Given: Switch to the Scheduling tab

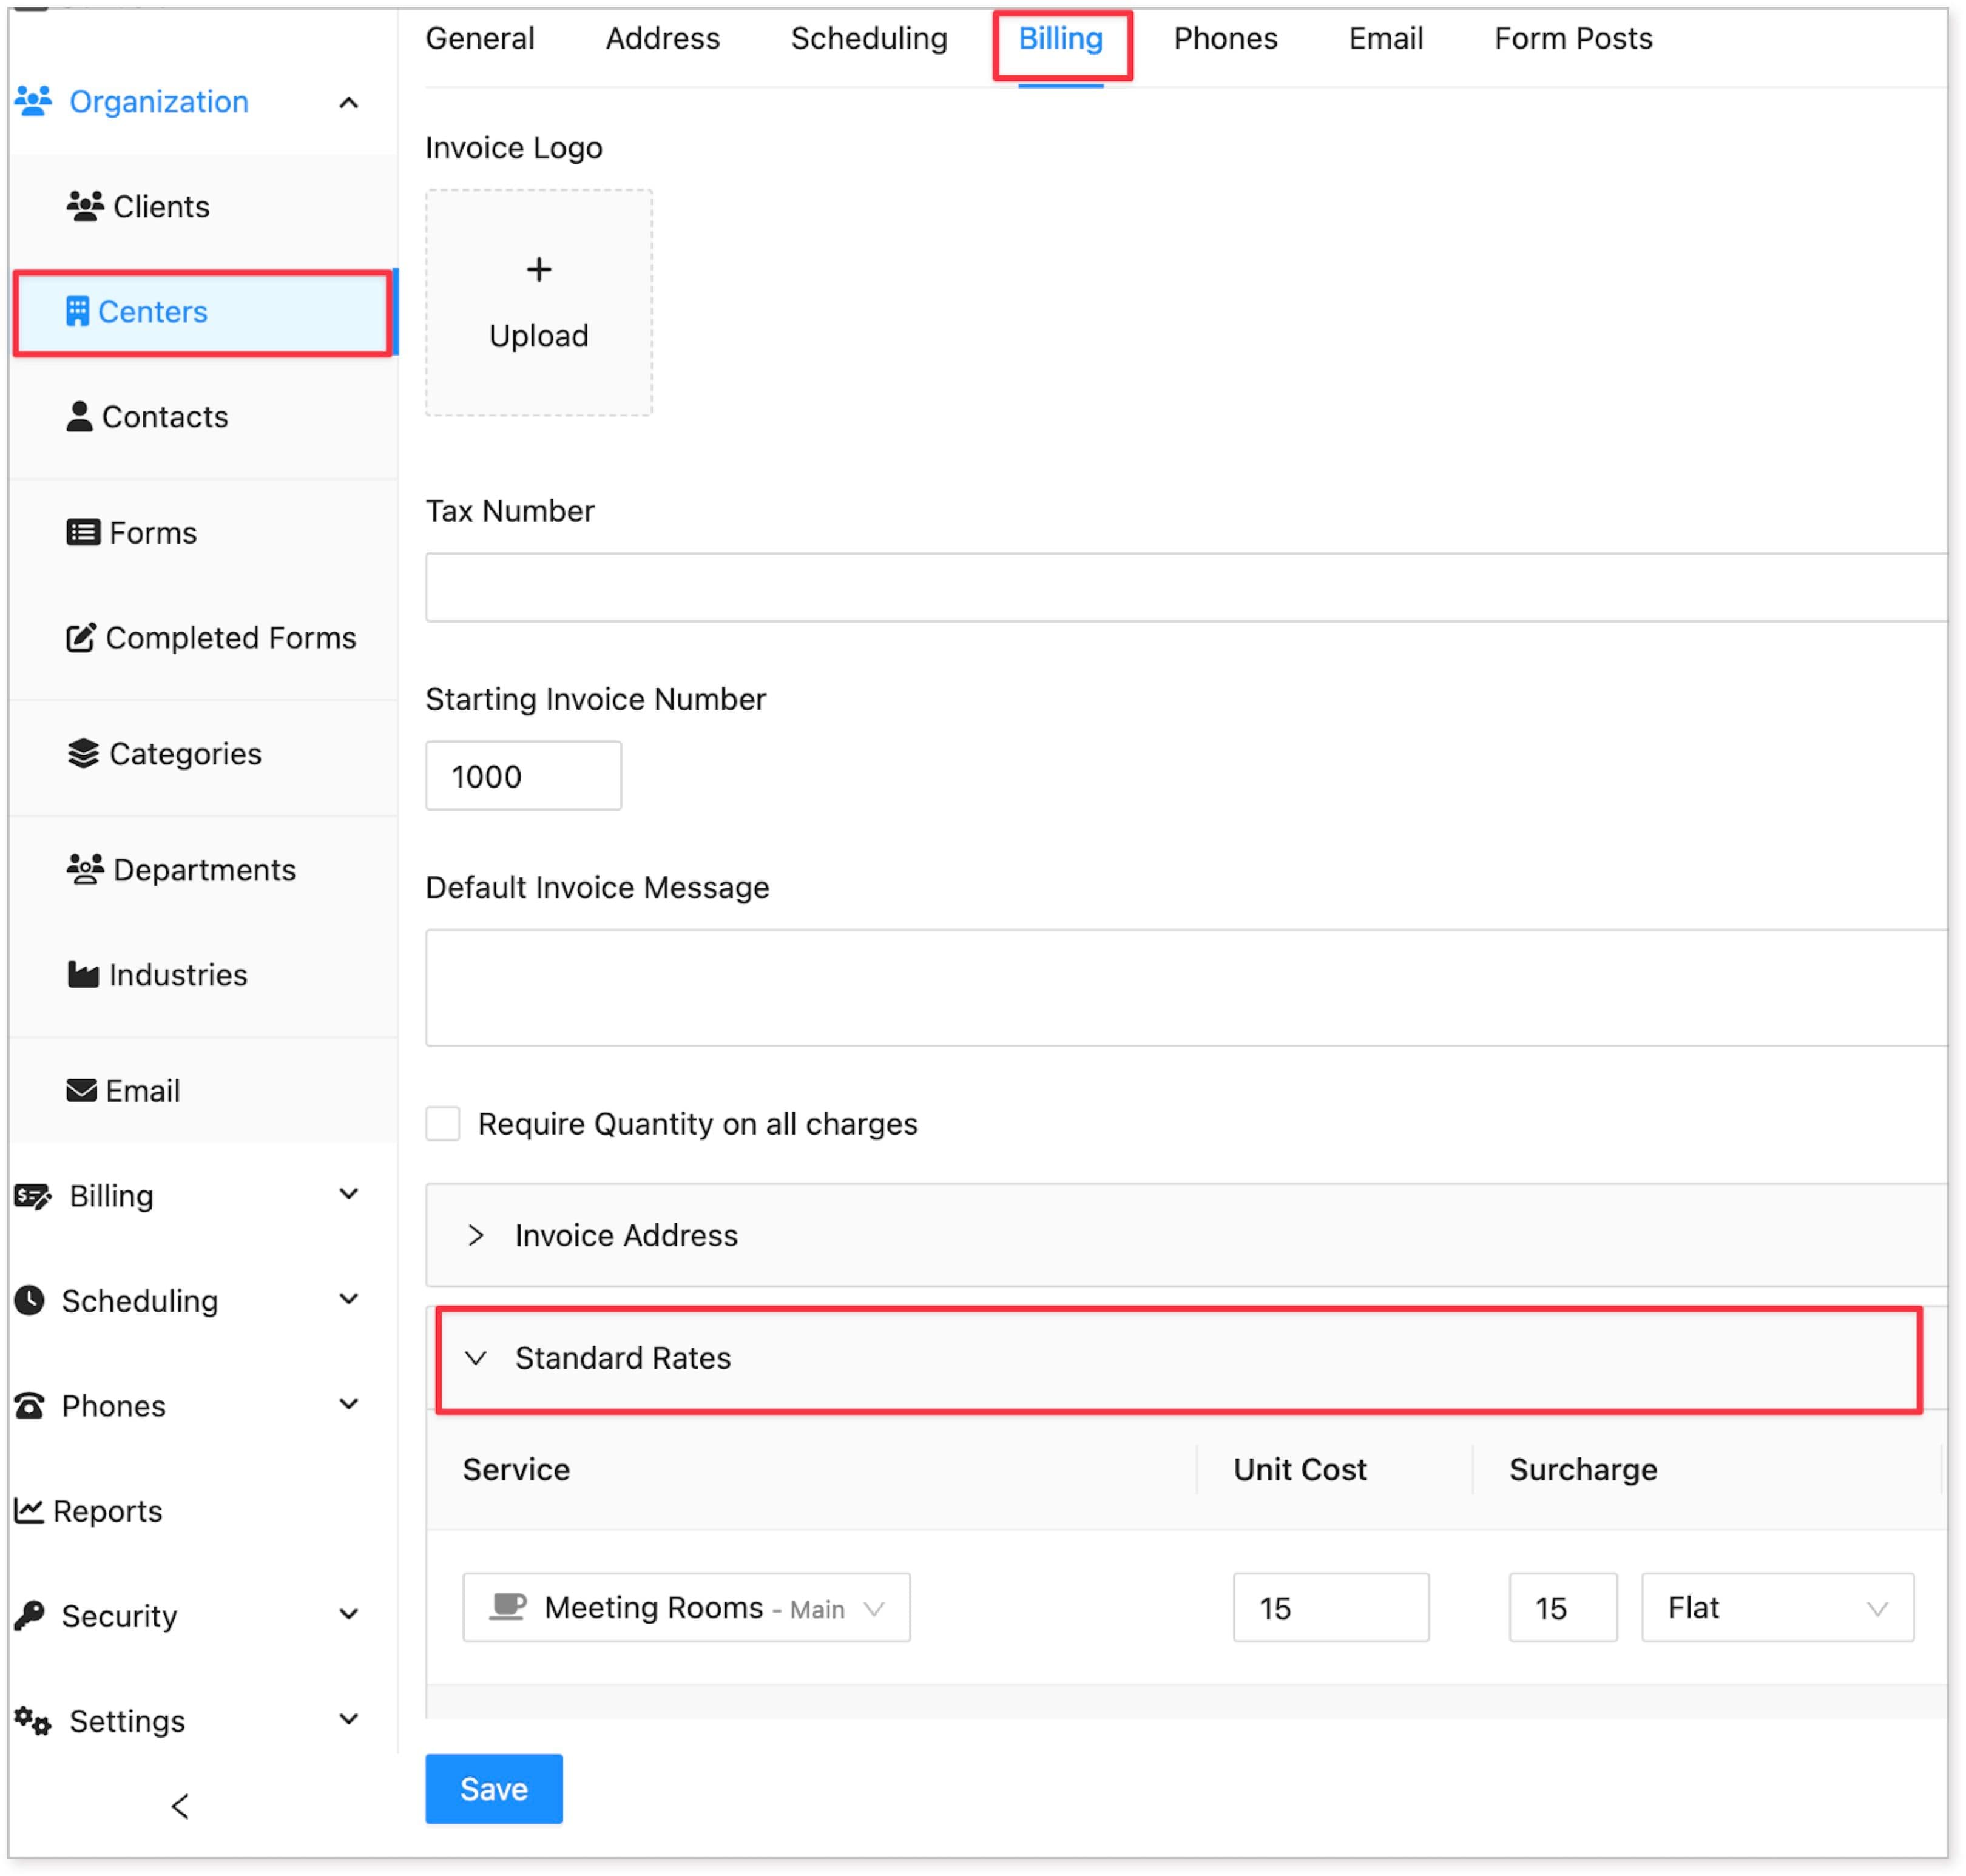Looking at the screenshot, I should tap(869, 38).
